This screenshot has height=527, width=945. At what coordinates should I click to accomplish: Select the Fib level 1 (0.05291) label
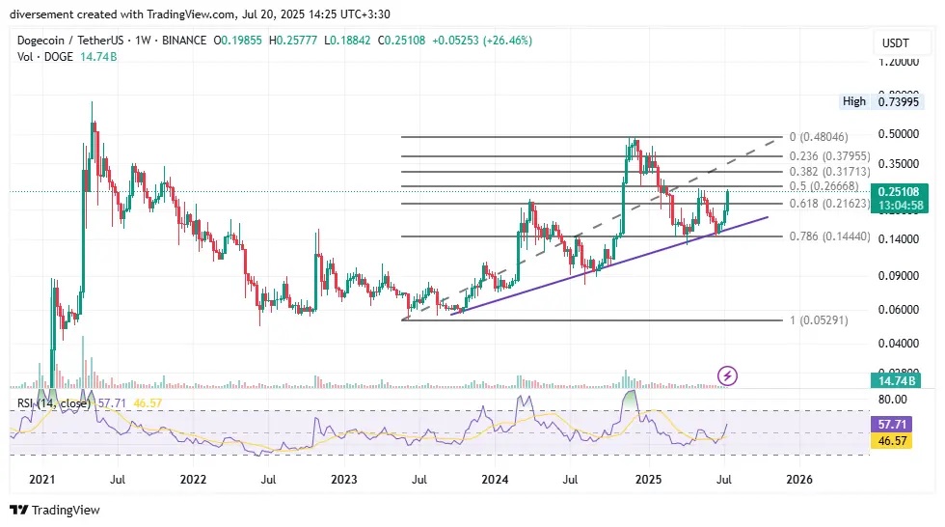tap(819, 320)
